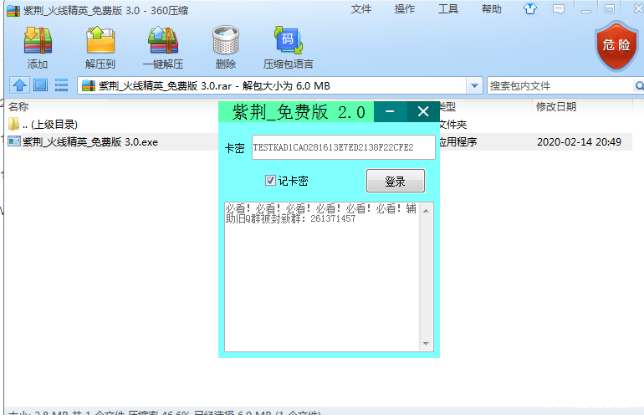This screenshot has height=415, width=644.
Task: Switch to large icon view mode
Action: (x=40, y=85)
